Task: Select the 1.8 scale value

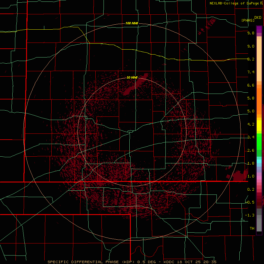Action: pyautogui.click(x=251, y=163)
